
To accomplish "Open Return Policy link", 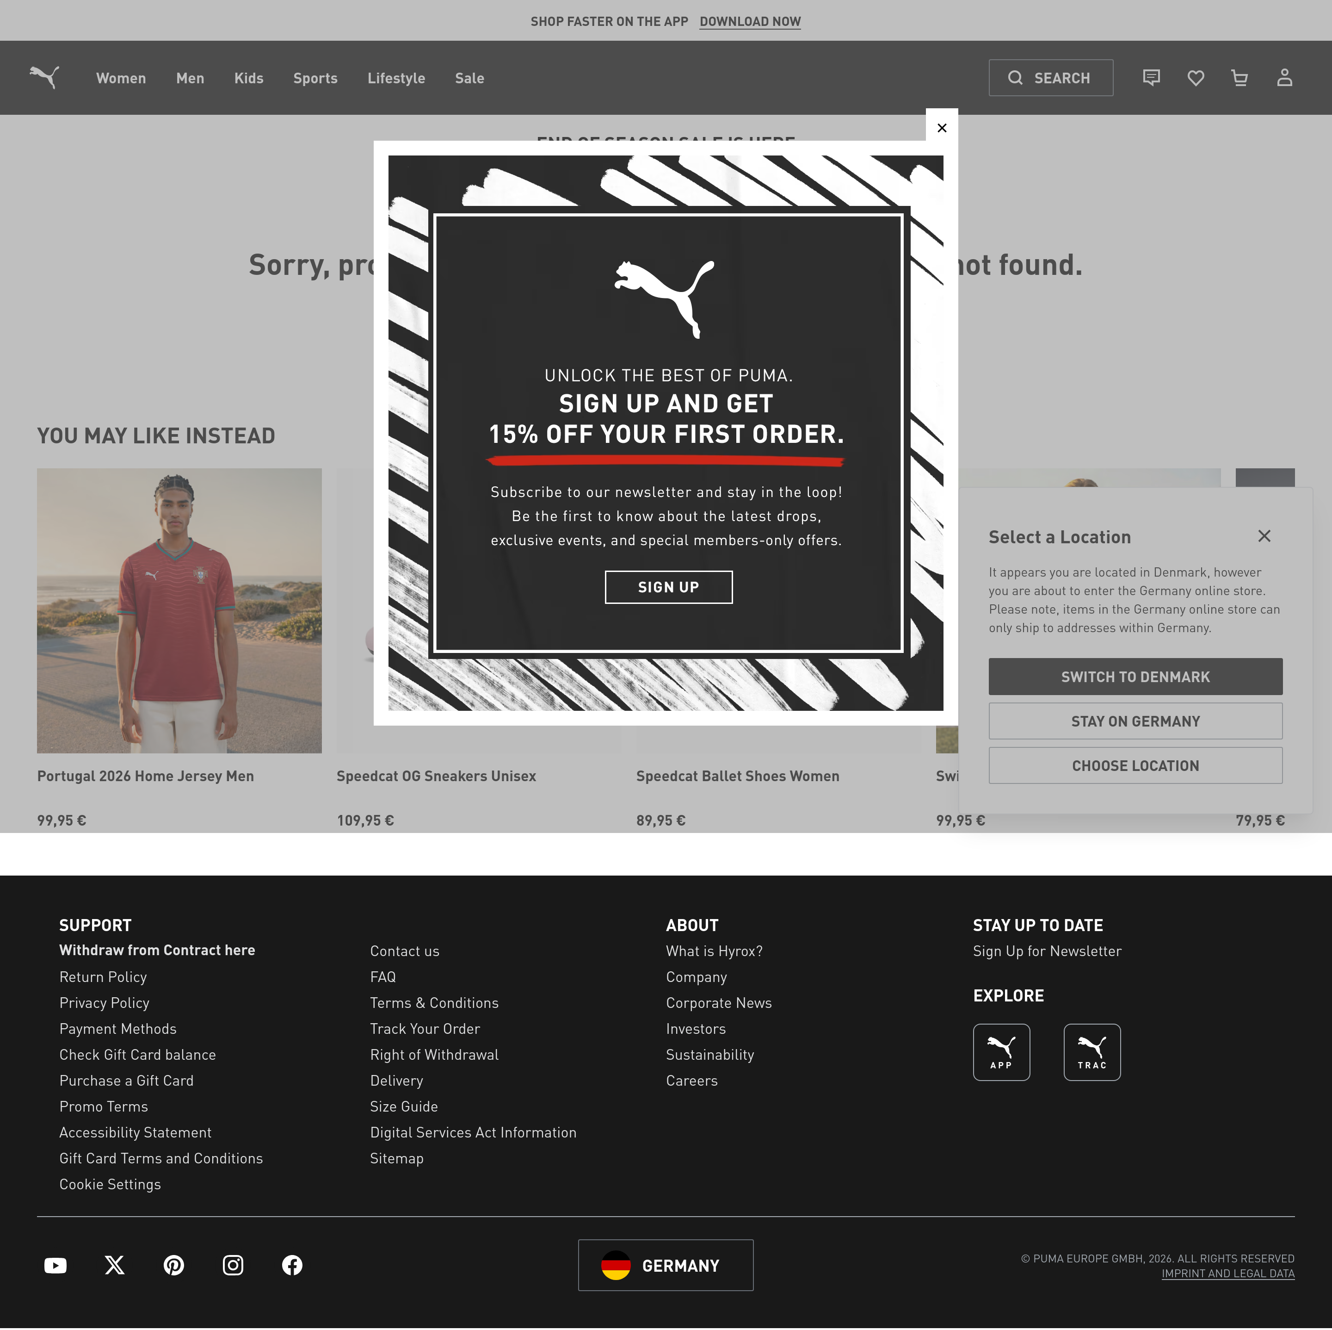I will click(x=104, y=977).
